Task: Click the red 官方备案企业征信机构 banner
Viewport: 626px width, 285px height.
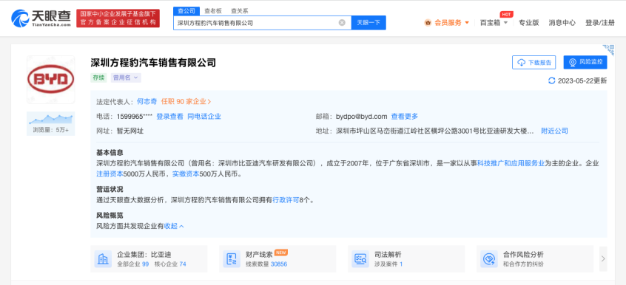Action: pyautogui.click(x=118, y=18)
